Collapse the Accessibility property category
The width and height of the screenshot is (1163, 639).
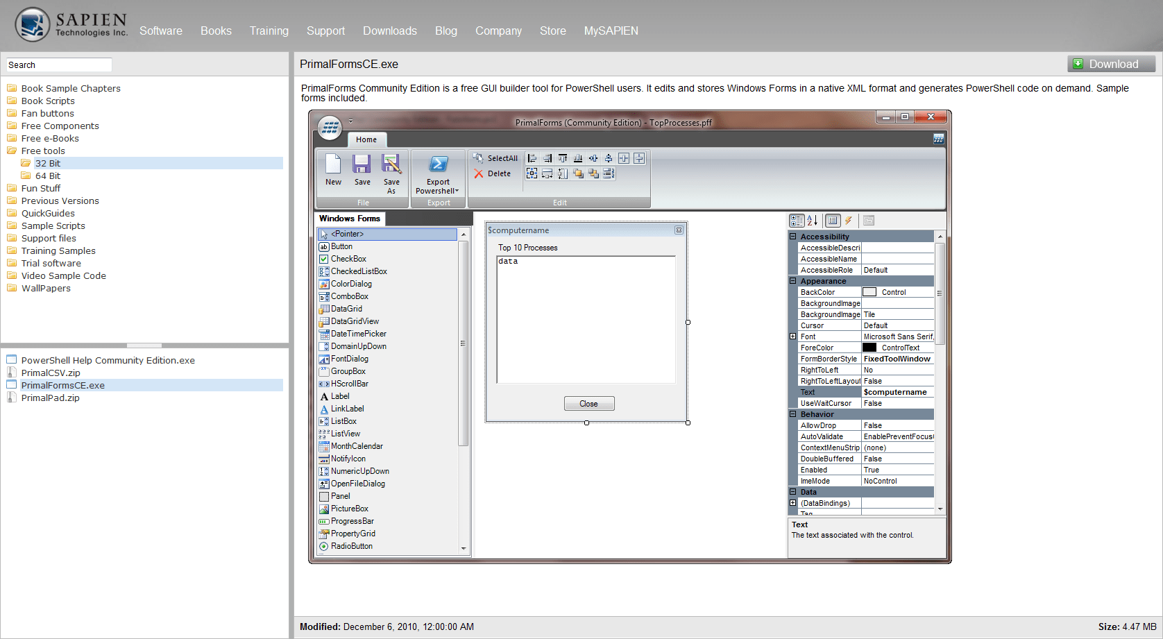coord(792,237)
